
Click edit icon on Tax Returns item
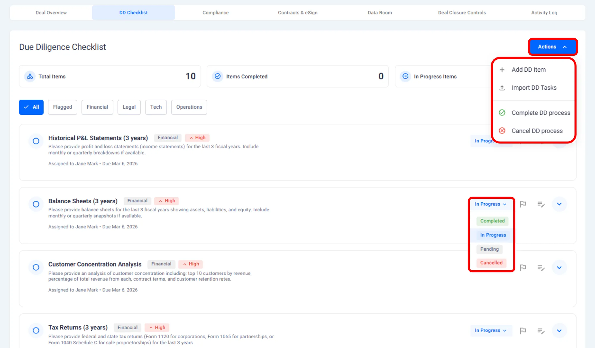tap(541, 331)
